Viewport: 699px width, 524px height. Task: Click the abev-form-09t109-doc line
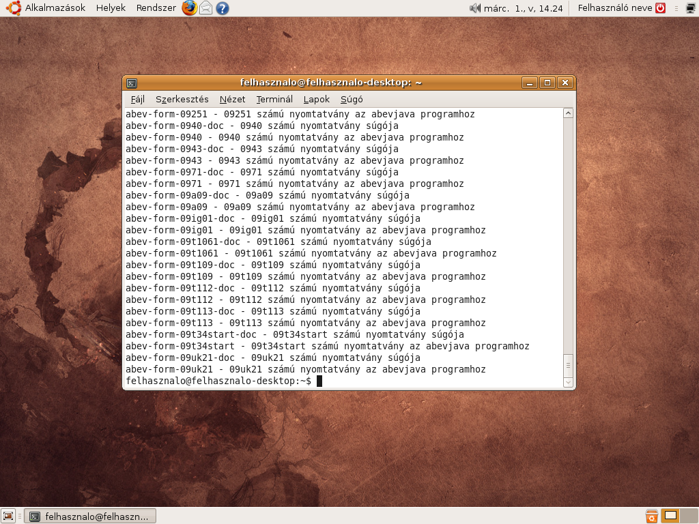[x=273, y=265]
